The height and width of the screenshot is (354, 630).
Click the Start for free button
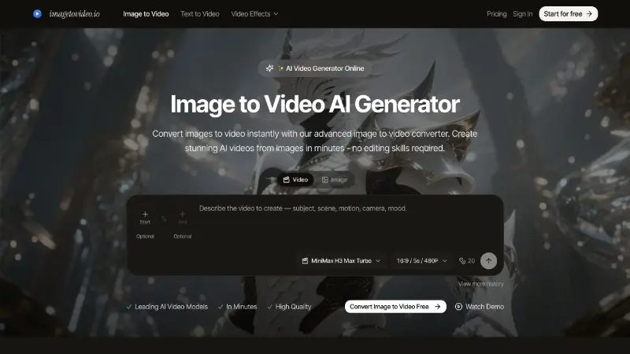568,14
